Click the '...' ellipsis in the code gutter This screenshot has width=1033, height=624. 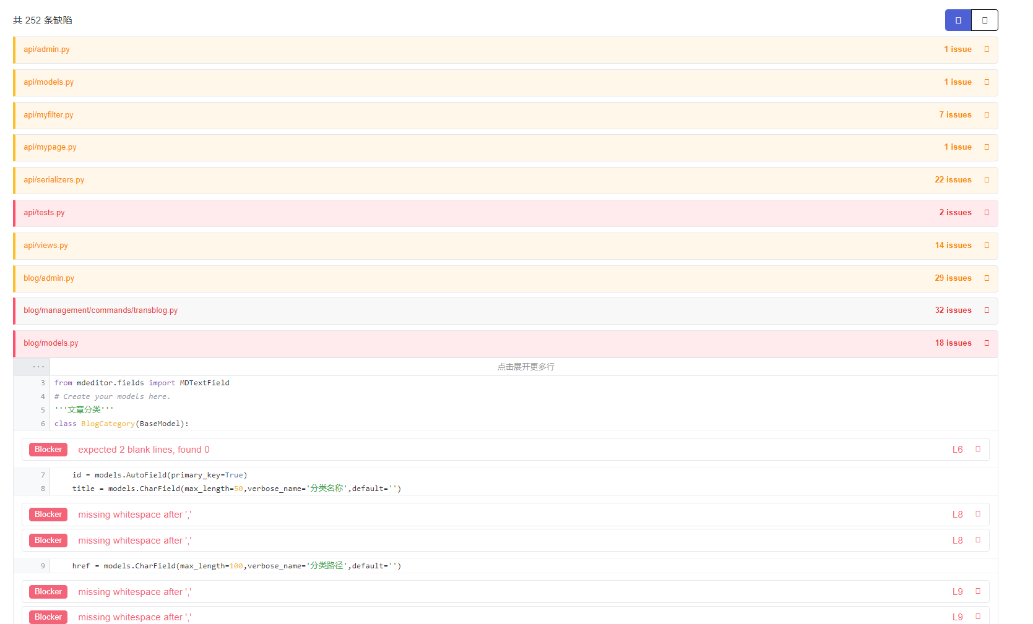38,367
